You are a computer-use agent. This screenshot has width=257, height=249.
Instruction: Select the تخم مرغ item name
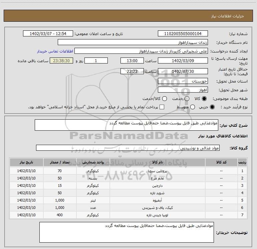coord(157,178)
